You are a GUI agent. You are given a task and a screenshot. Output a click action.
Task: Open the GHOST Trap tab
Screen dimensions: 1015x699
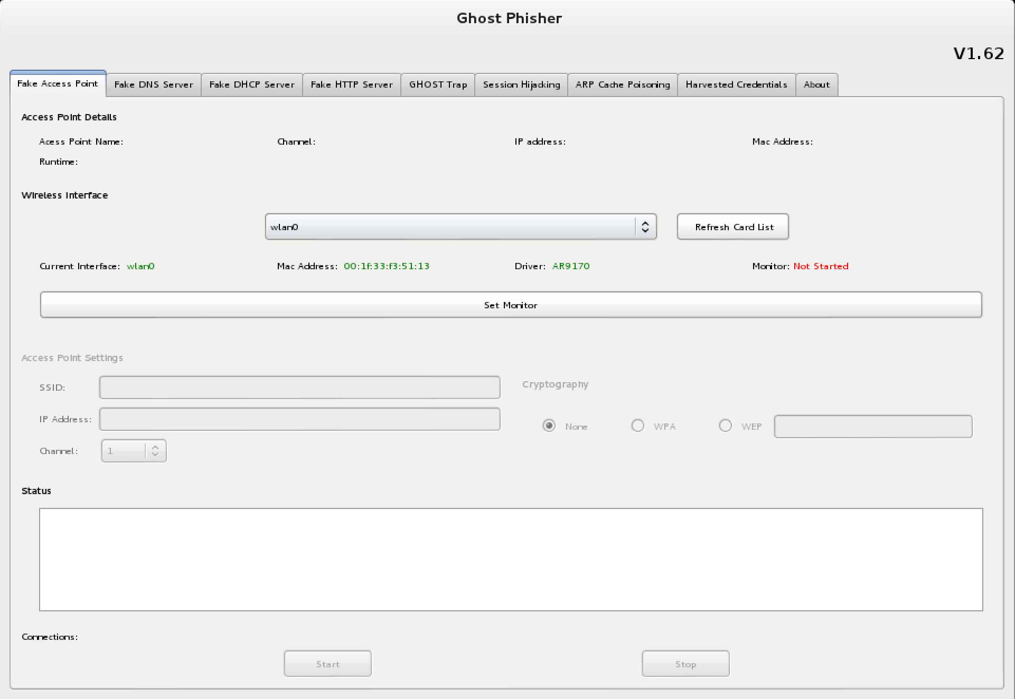tap(438, 85)
